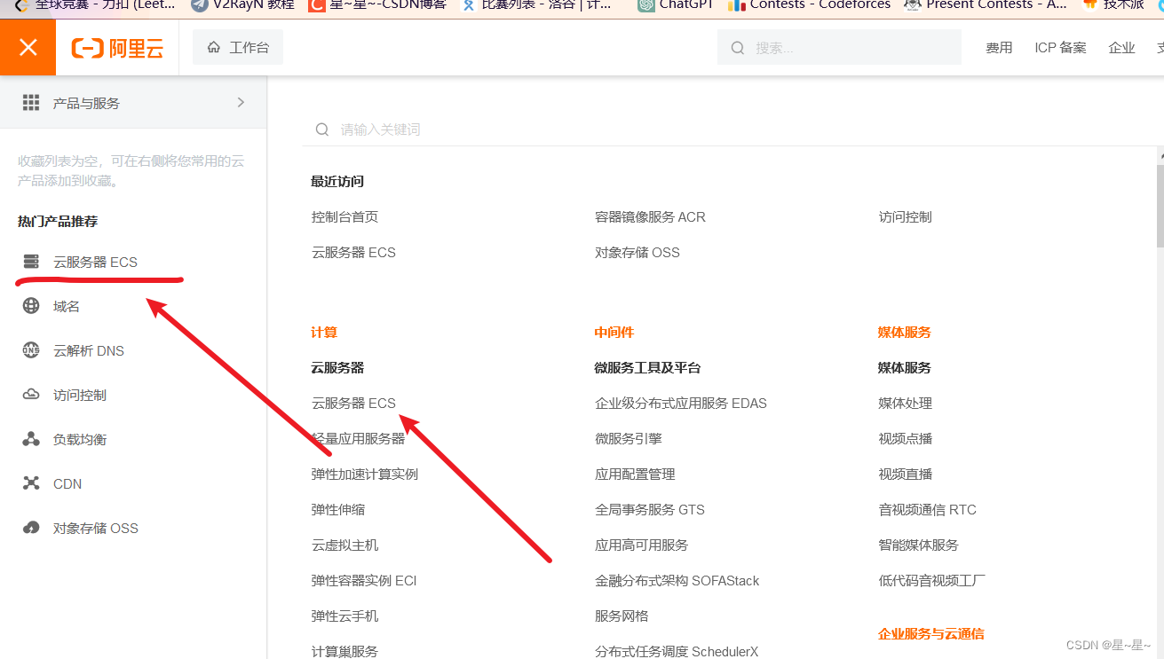Viewport: 1164px width, 659px height.
Task: Open 域名 in the sidebar
Action: 67,306
